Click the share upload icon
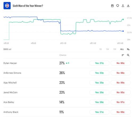This screenshot has width=133, height=117. (x=123, y=6)
